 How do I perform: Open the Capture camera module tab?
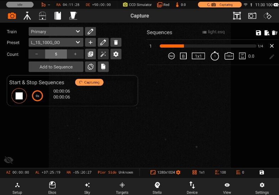tap(12, 16)
